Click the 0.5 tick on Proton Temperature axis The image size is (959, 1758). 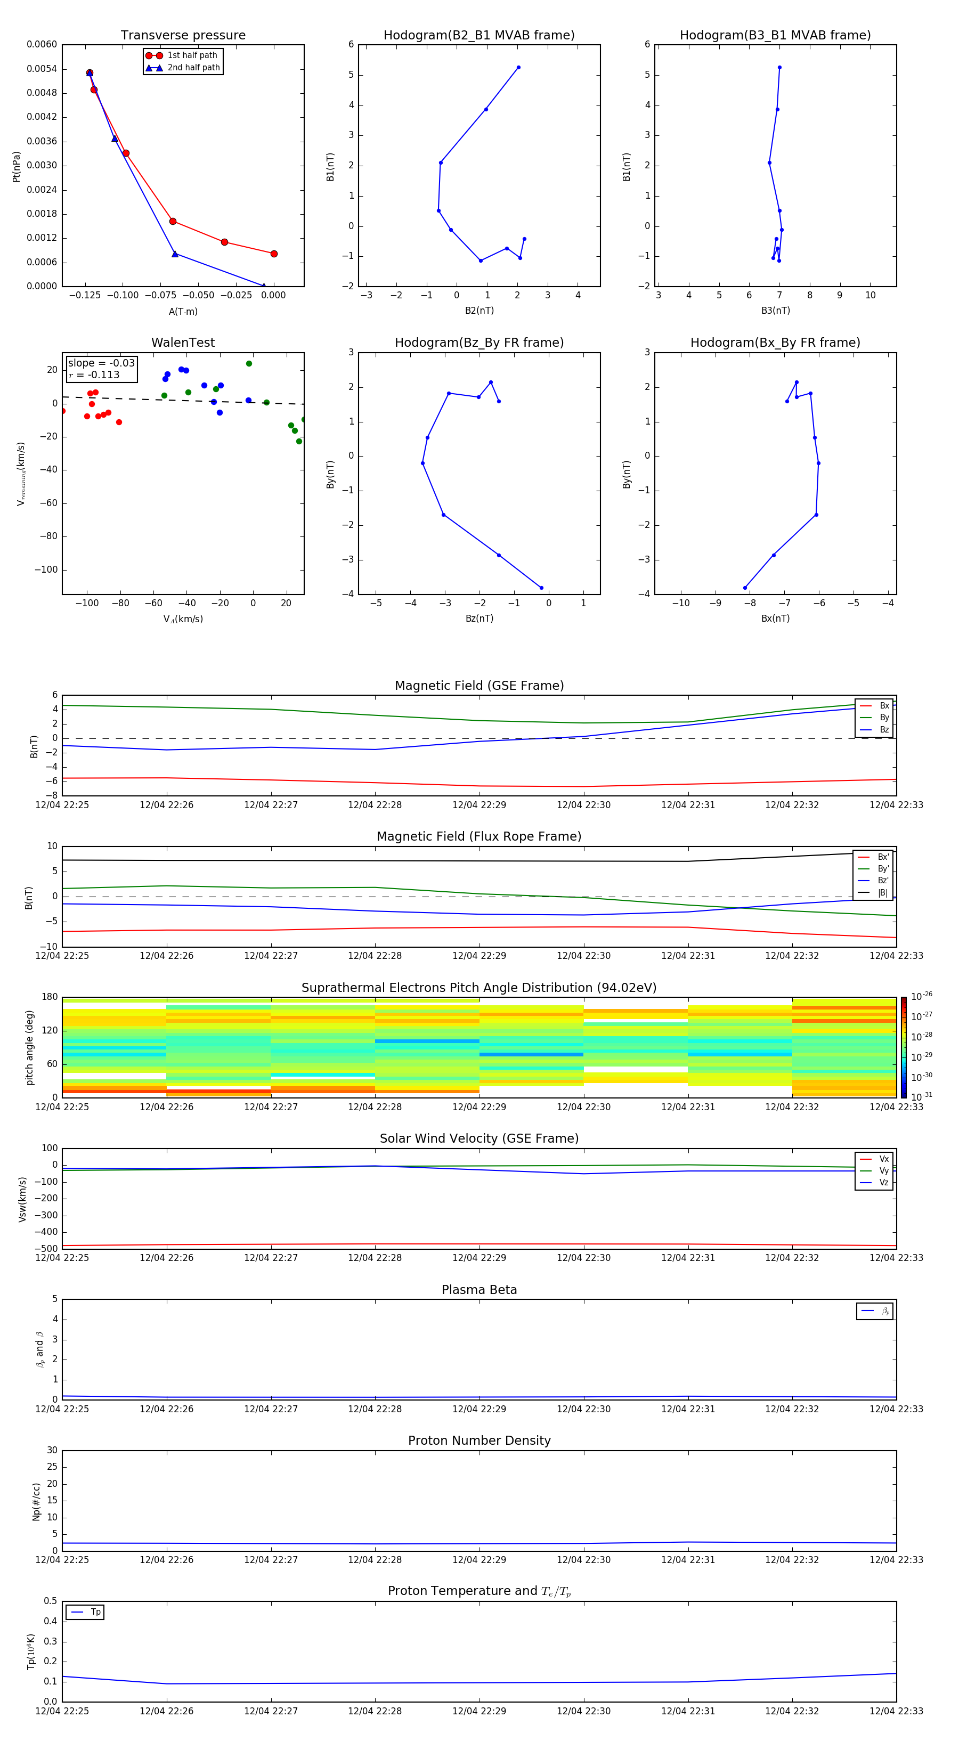[50, 1601]
